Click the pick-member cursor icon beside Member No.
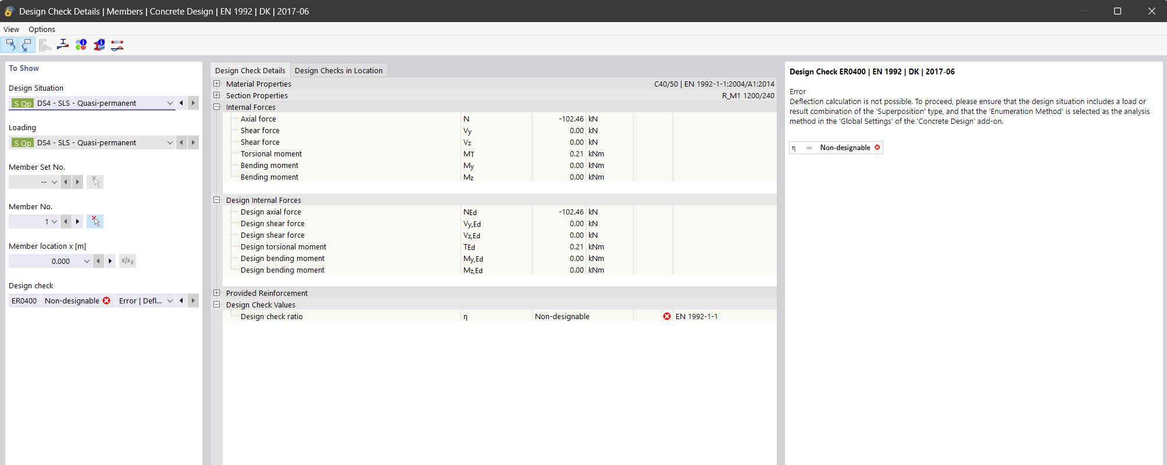This screenshot has height=465, width=1167. coord(95,221)
